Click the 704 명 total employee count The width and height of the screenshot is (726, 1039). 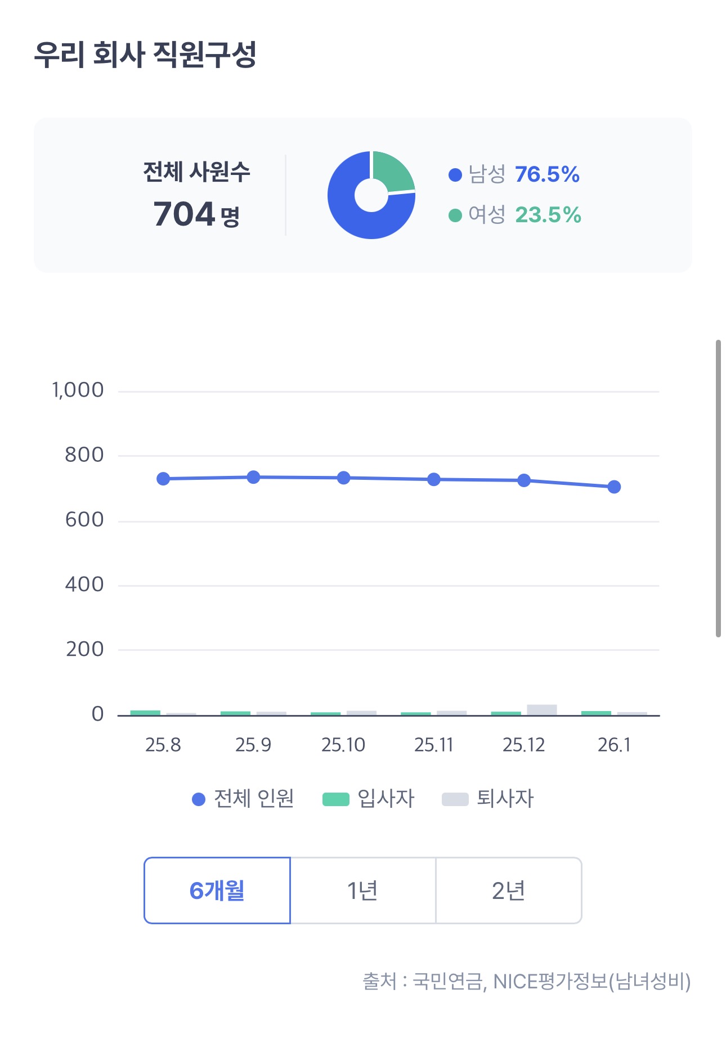pos(196,214)
